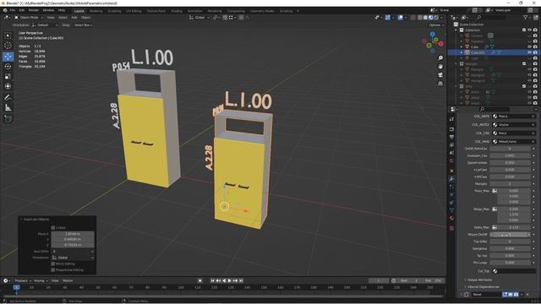541x304 pixels.
Task: Open the Tool properties tab icon
Action: 451,119
